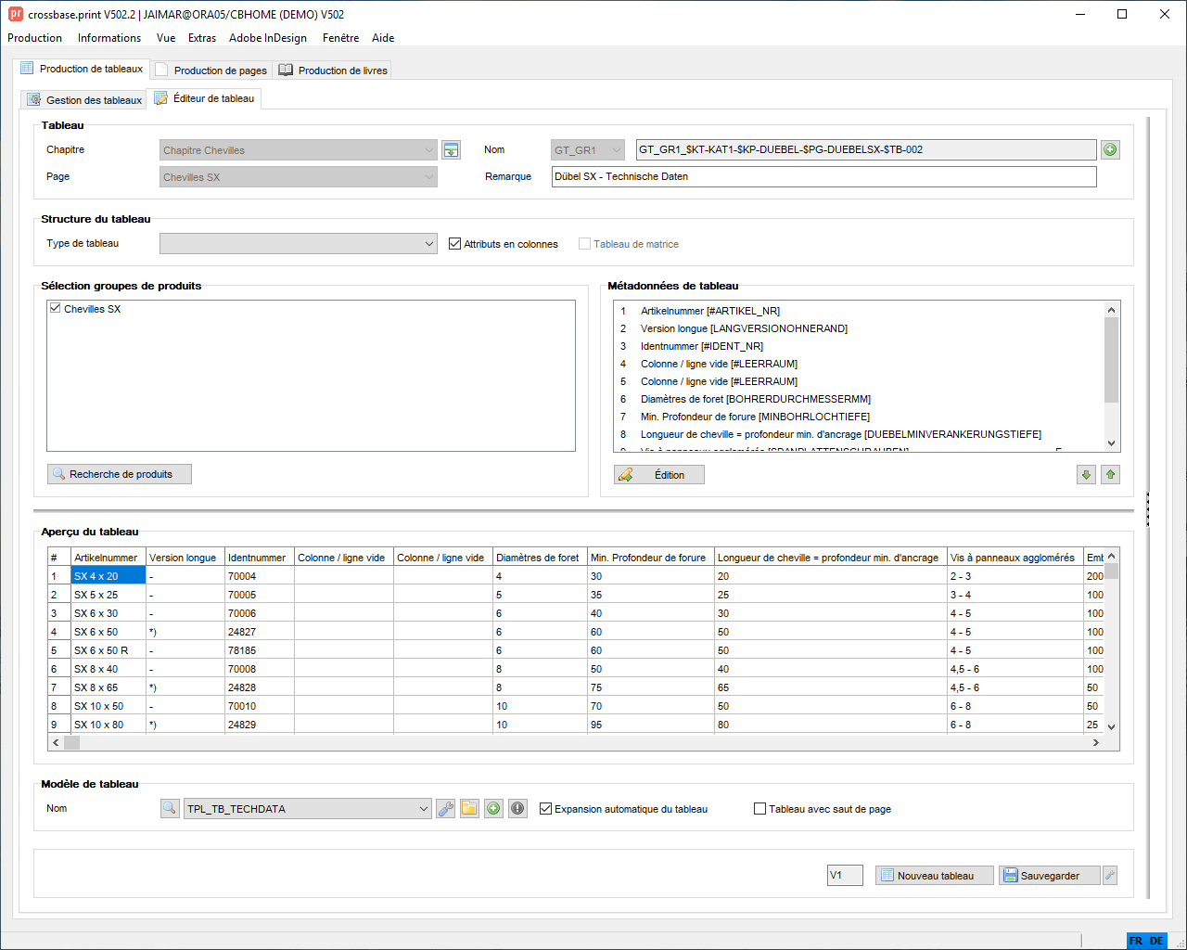Click the magnifier icon beside table model name
The image size is (1187, 950).
170,809
